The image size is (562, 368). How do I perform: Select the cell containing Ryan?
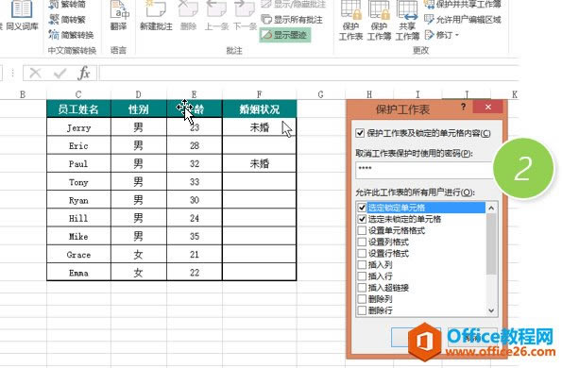(x=78, y=200)
